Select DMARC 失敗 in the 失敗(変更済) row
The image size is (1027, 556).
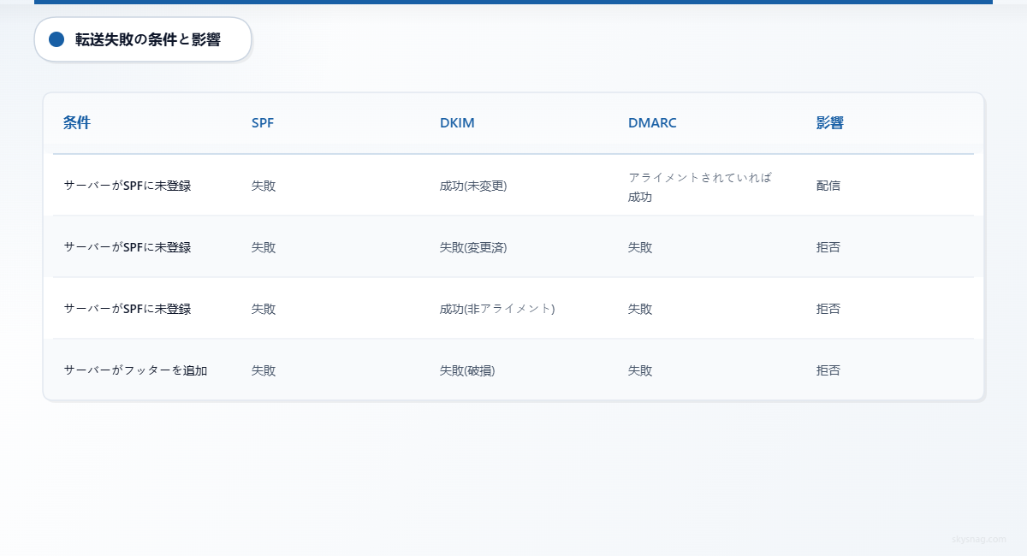click(640, 247)
